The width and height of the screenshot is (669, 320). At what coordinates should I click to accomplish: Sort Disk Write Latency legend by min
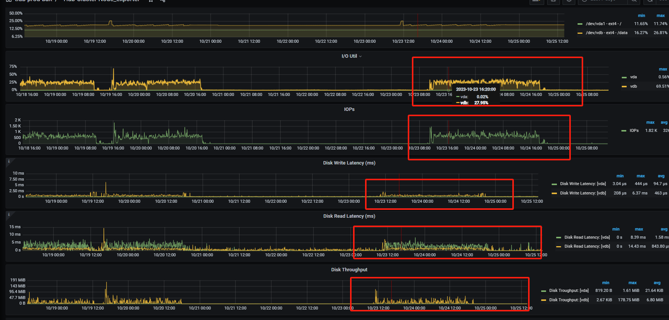click(x=620, y=176)
